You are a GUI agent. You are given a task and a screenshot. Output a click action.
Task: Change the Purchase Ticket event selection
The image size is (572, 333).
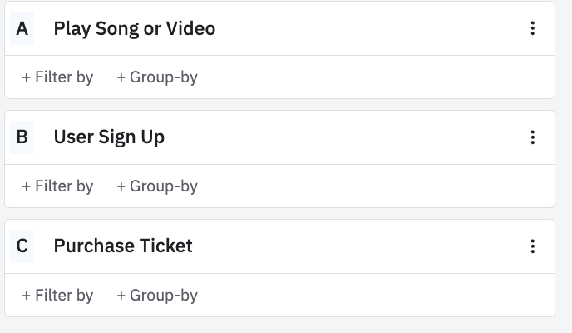[122, 246]
